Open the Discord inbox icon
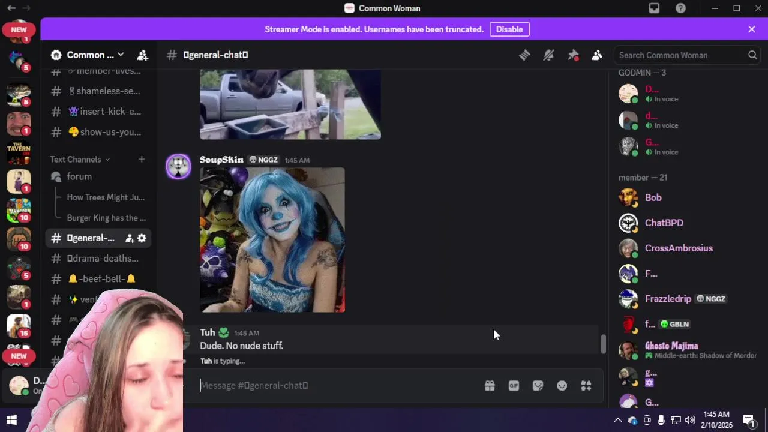The height and width of the screenshot is (432, 768). 654,8
